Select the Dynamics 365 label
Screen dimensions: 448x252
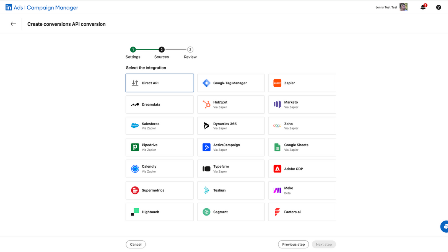[225, 124]
